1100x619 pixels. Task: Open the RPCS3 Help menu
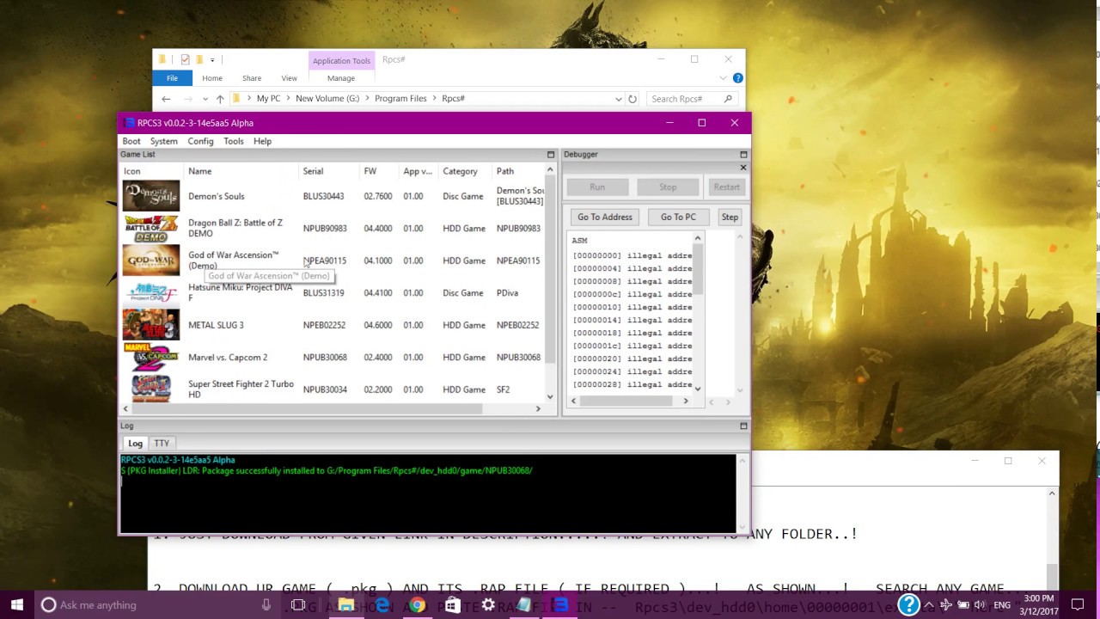point(262,141)
